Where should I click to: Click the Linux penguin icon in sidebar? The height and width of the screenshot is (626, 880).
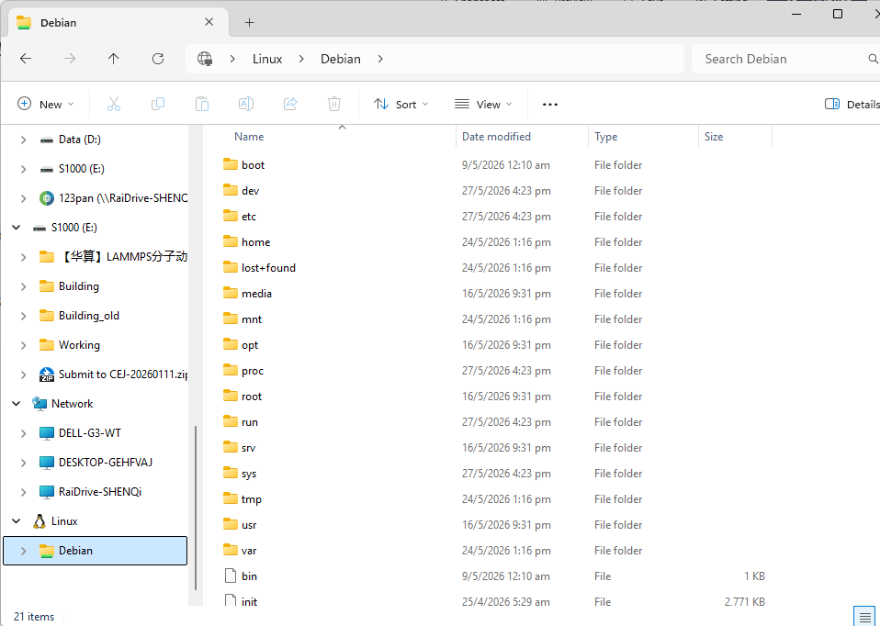point(39,521)
